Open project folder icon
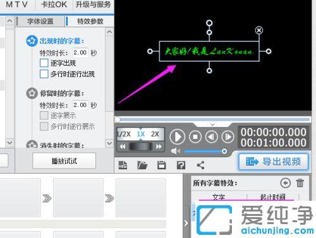The image size is (316, 238). click(x=142, y=165)
